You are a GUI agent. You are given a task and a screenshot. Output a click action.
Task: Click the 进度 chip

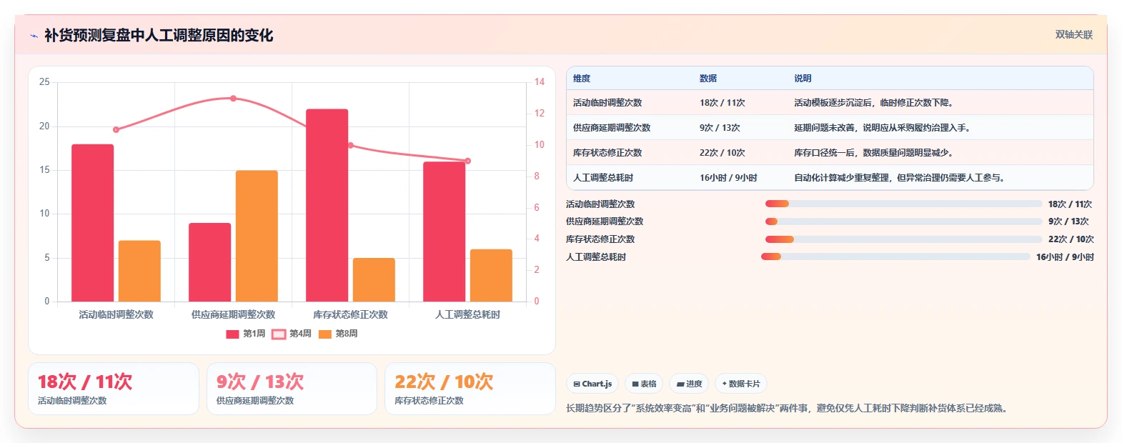click(x=689, y=384)
